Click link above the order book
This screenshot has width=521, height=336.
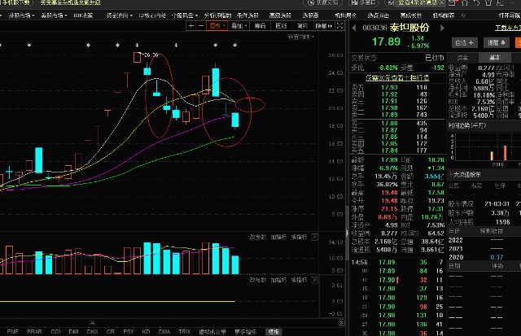click(397, 77)
